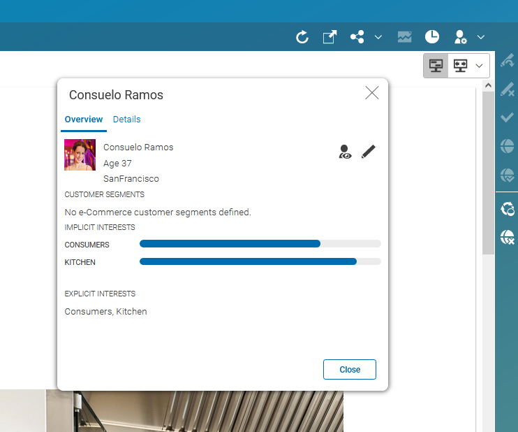Click the withdraw globe with X icon

[x=507, y=238]
